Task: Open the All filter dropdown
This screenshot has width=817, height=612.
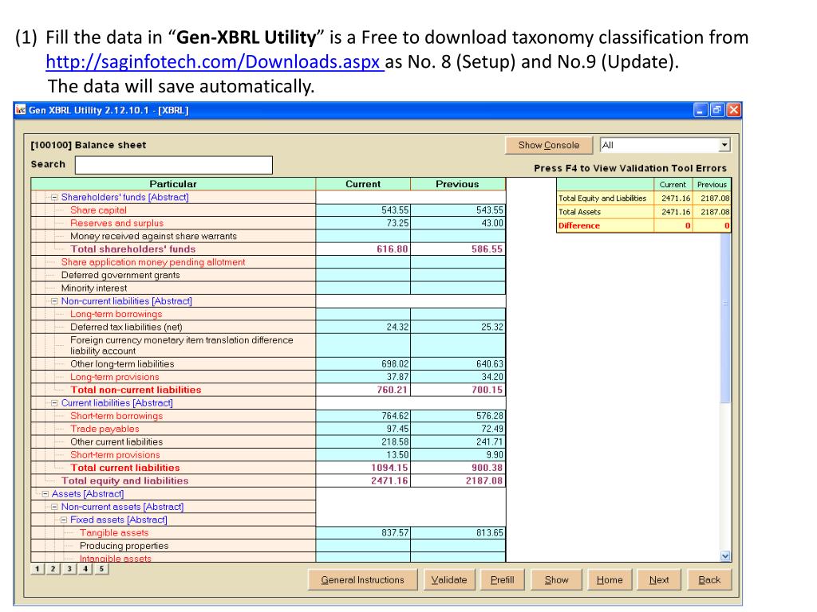Action: click(724, 145)
